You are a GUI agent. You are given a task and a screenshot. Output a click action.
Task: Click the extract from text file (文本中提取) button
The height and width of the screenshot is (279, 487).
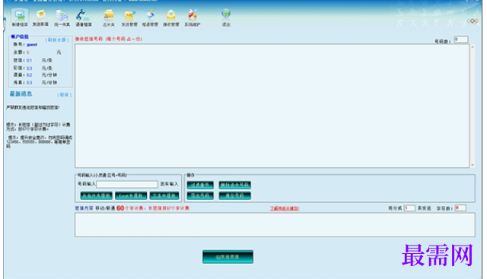click(164, 195)
